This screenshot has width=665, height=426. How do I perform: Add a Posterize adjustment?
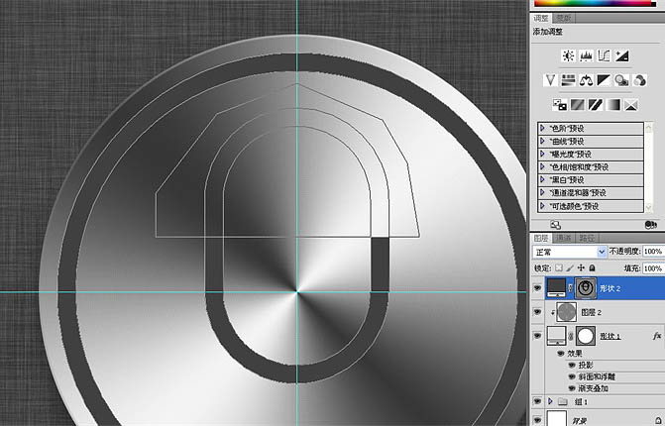tap(577, 105)
